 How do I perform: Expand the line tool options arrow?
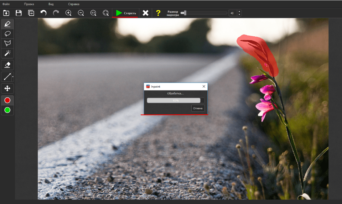pyautogui.click(x=13, y=77)
